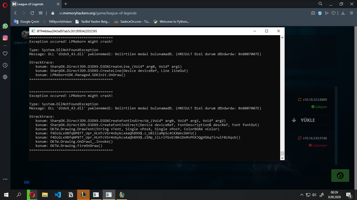The height and width of the screenshot is (200, 357).
Task: Take a snapshot with the camera icon
Action: pos(313,13)
